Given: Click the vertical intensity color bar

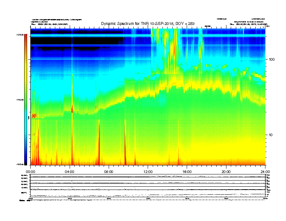Looking at the screenshot, I should point(26,100).
